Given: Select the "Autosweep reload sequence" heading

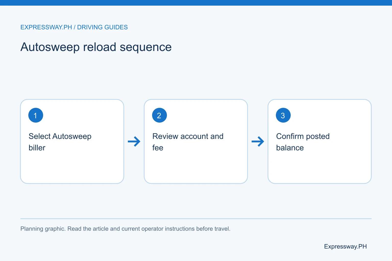Looking at the screenshot, I should [x=96, y=47].
